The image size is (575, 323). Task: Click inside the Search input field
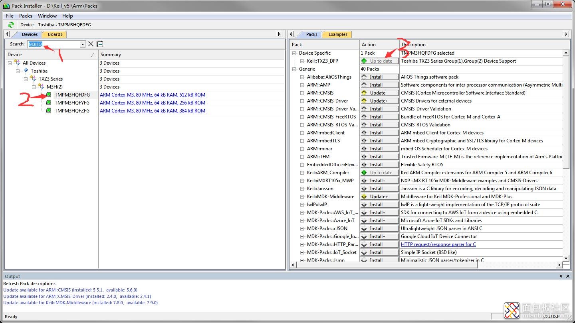point(54,44)
